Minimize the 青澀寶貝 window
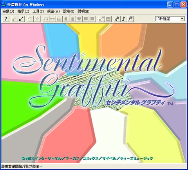This screenshot has width=188, height=170. coord(170,5)
